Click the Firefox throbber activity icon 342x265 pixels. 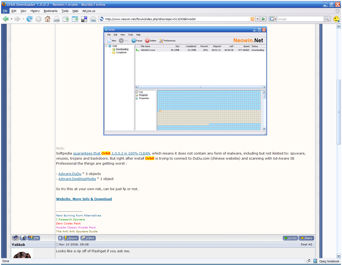tap(337, 11)
